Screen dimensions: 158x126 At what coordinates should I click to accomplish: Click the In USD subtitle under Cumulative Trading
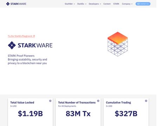coord(109,106)
